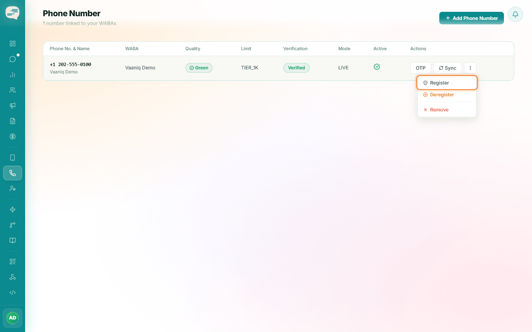Click the Green quality badge

199,68
